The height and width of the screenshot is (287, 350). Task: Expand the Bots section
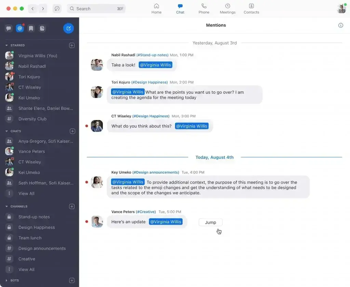pos(6,281)
